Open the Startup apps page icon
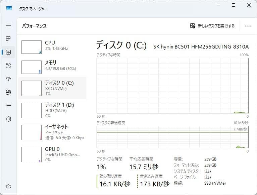 point(8,79)
